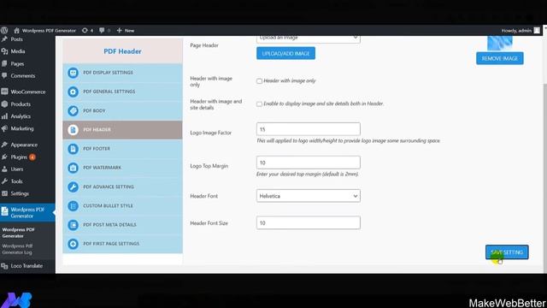The height and width of the screenshot is (308, 547).
Task: Open PDF Advance Setting wrench icon
Action: [73, 187]
